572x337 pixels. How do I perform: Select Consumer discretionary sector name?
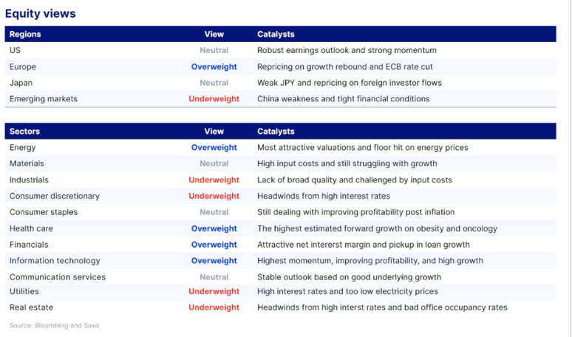(x=55, y=197)
